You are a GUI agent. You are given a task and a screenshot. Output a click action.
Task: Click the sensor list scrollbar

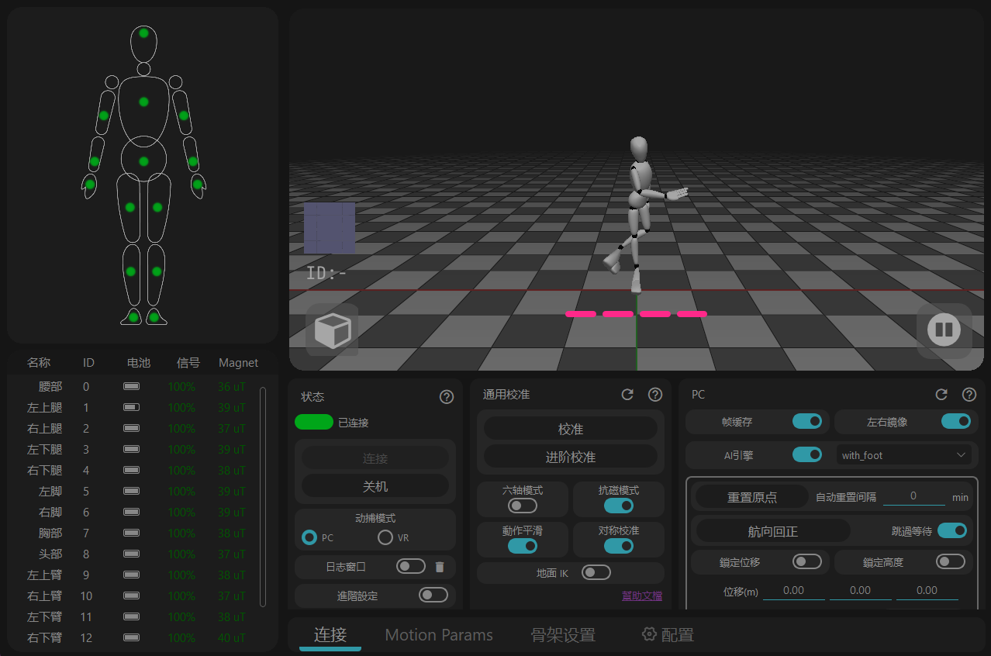(x=263, y=496)
